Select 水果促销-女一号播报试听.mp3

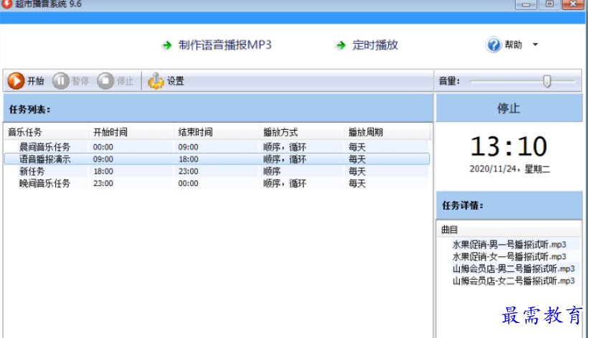(509, 256)
